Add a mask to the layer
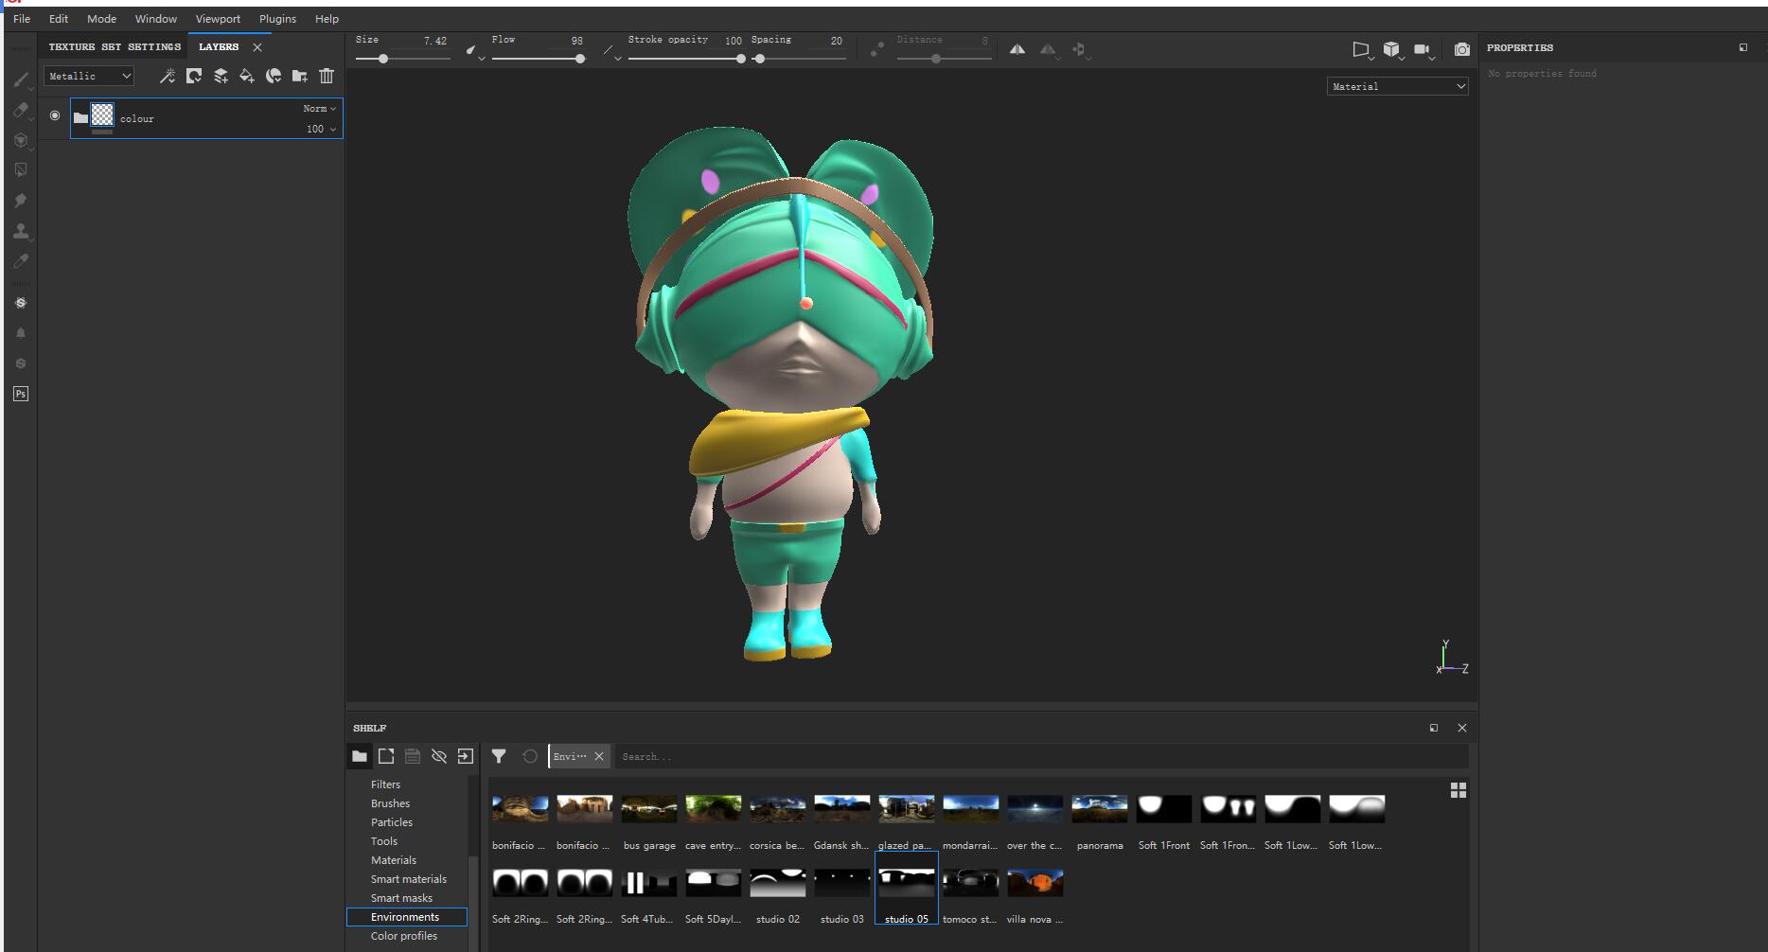The height and width of the screenshot is (952, 1768). click(194, 76)
